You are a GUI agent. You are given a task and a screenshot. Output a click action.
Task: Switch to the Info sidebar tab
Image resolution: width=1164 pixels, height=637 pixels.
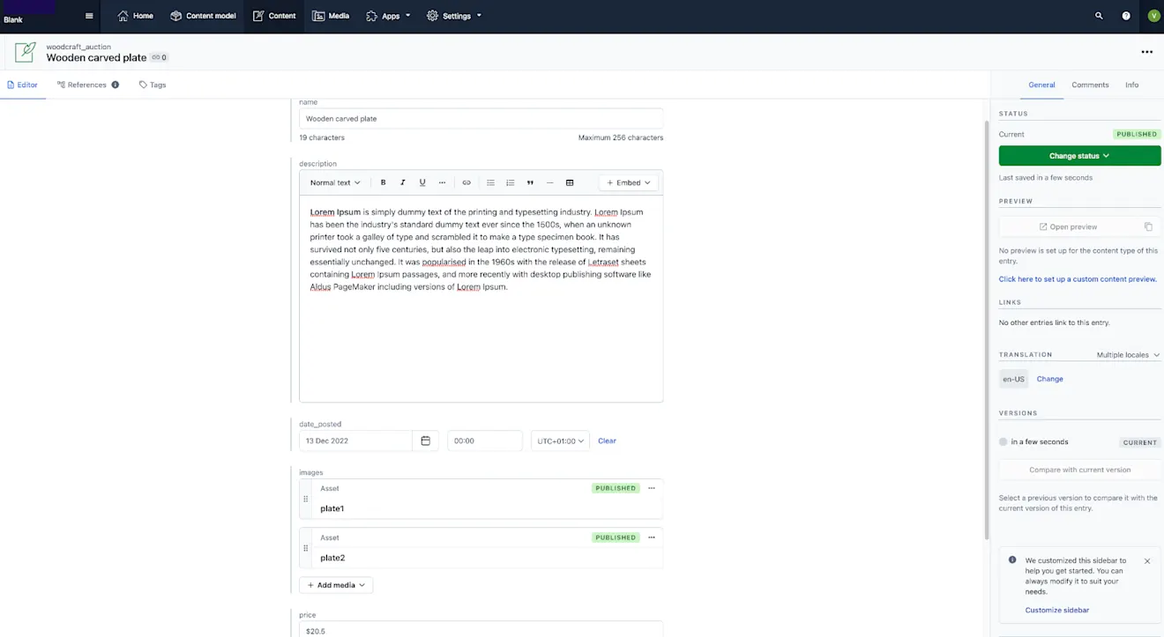(1131, 85)
